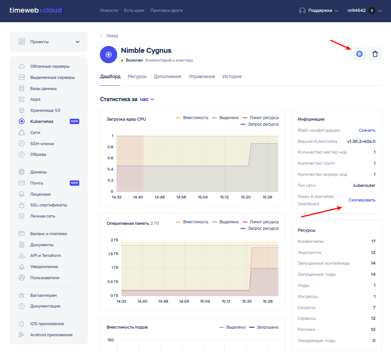Click the Kubernetes version v1.30.2+k0s.0 value
This screenshot has height=352, width=391.
coord(362,141)
